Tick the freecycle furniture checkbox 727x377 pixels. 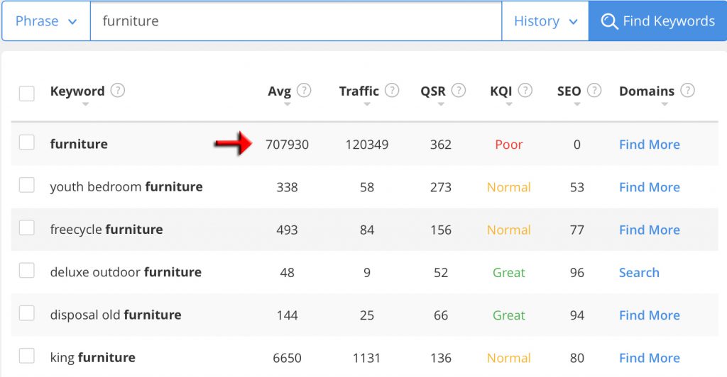(x=27, y=227)
